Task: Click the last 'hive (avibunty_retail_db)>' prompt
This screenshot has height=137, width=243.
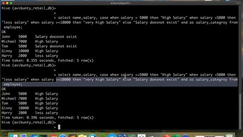Action: (x=29, y=123)
